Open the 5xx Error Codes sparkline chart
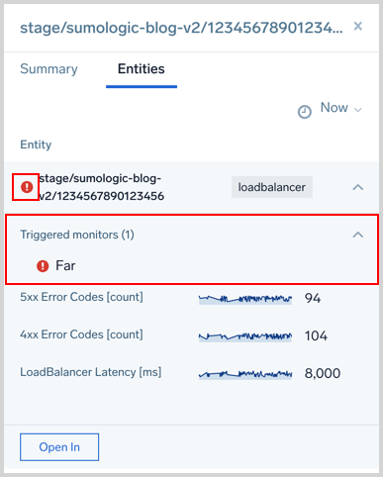The image size is (383, 477). 245,299
